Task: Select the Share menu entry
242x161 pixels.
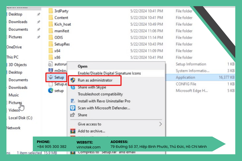Action: click(x=83, y=115)
